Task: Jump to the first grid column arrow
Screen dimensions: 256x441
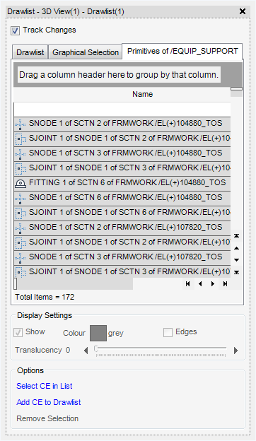Action: pyautogui.click(x=187, y=284)
